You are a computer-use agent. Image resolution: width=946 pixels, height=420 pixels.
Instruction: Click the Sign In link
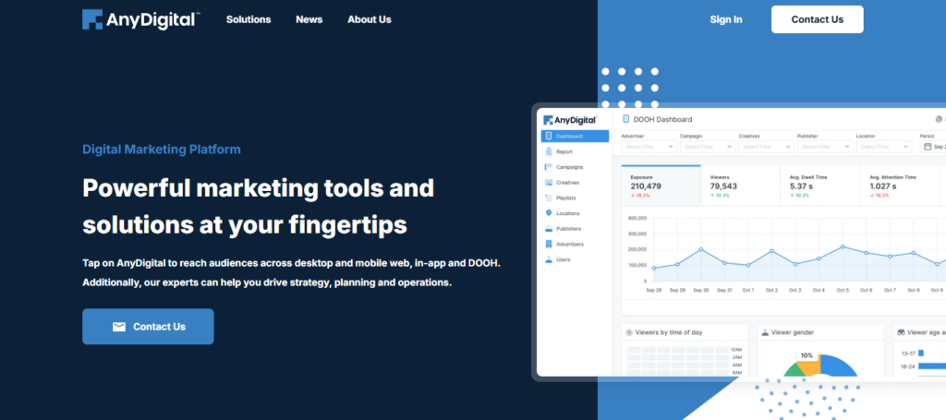(x=726, y=19)
